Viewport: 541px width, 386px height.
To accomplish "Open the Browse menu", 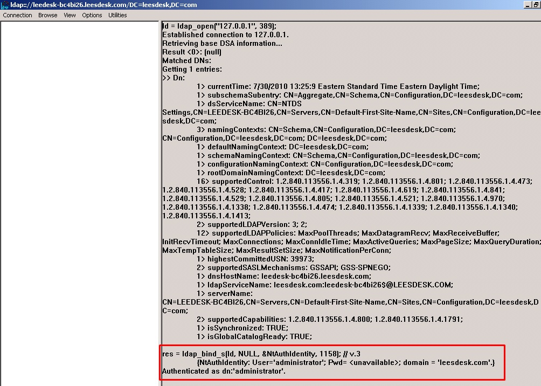I will pos(47,15).
